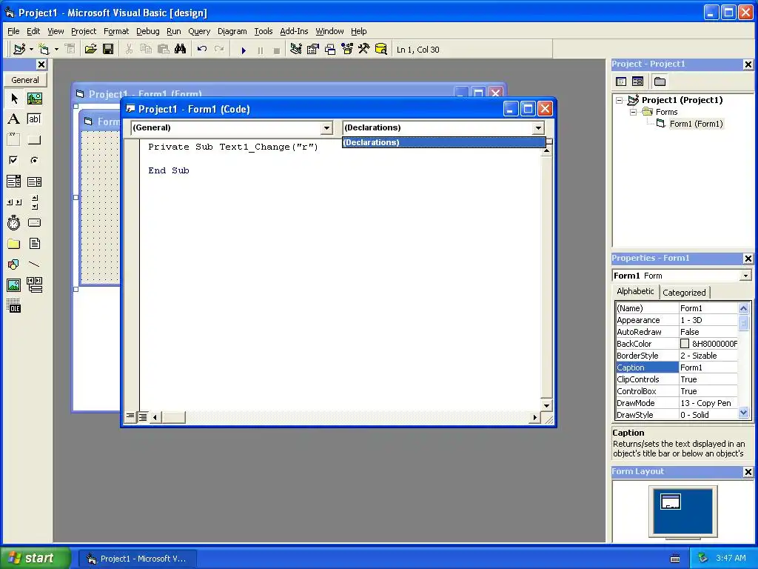Viewport: 758px width, 569px height.
Task: Click View Object in Project panel
Action: coord(637,81)
